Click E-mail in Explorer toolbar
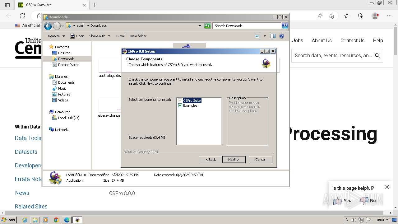 tap(121, 36)
